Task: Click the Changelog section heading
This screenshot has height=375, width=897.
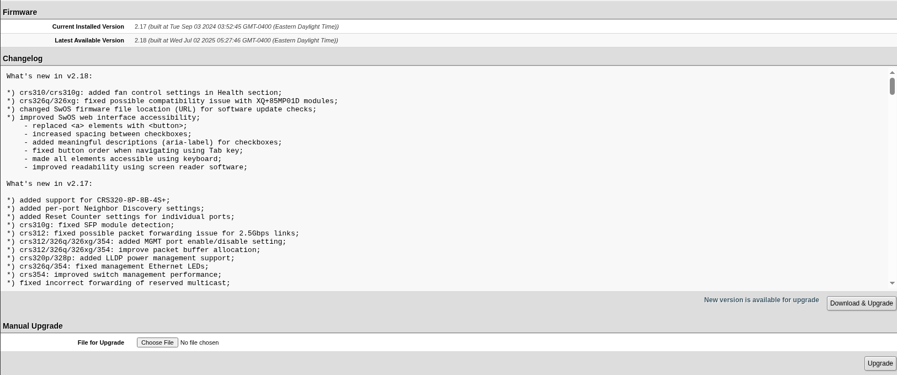Action: 23,58
